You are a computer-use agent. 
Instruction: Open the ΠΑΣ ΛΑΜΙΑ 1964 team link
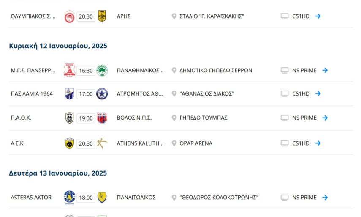[x=32, y=94]
